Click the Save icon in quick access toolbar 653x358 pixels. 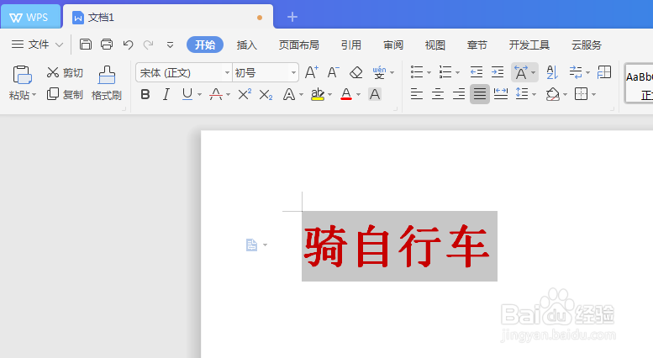click(x=86, y=45)
